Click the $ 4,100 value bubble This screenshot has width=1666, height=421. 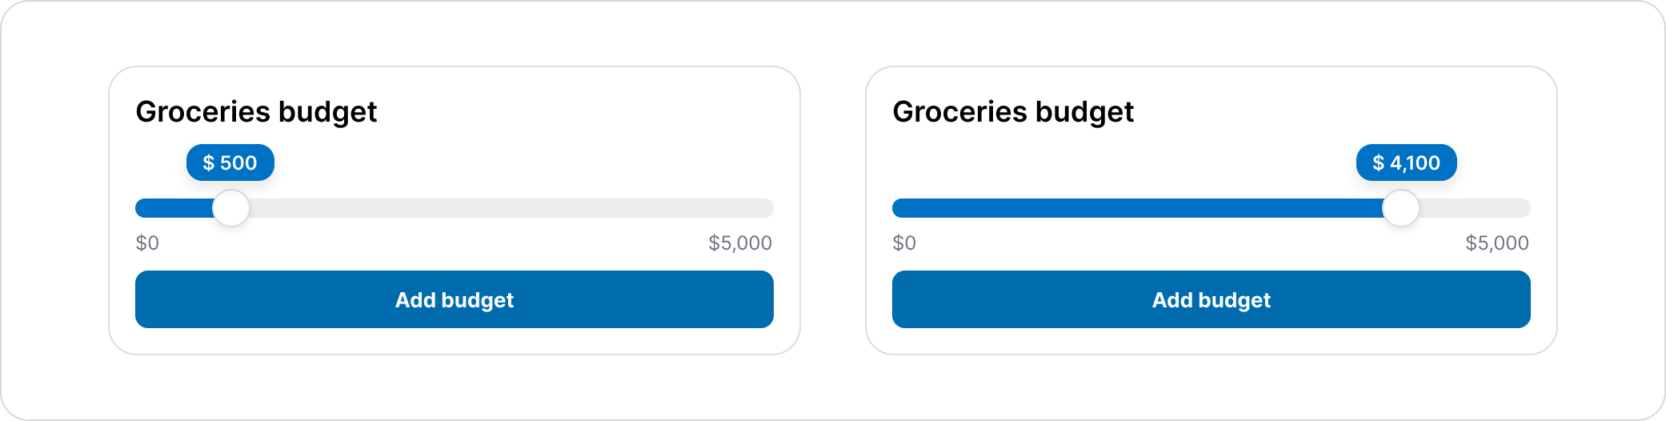(1407, 162)
